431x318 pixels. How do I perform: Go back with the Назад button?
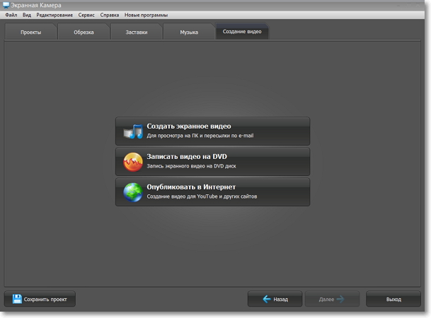coord(275,299)
